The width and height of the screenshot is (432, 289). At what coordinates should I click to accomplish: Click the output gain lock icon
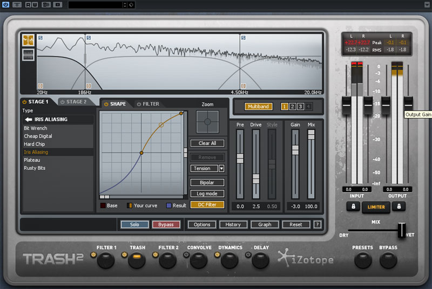[399, 206]
